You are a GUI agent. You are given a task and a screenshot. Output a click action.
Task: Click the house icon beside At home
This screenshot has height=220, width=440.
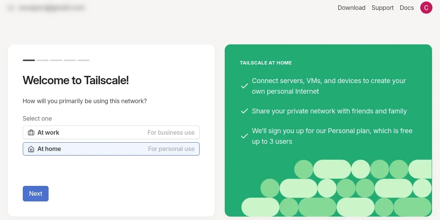[31, 149]
